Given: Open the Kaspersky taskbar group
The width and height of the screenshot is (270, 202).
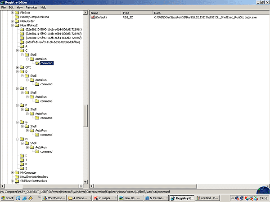Looking at the screenshot, I should pos(105,198).
